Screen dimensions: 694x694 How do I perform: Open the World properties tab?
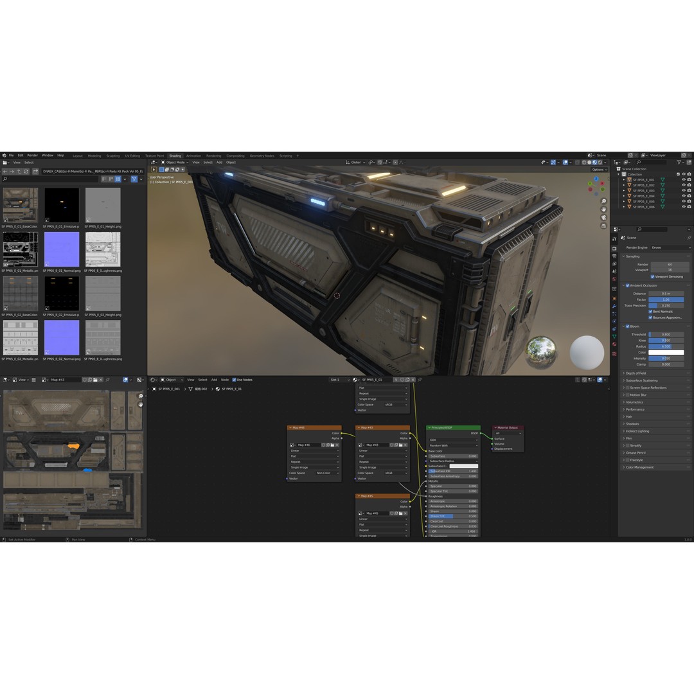click(614, 279)
